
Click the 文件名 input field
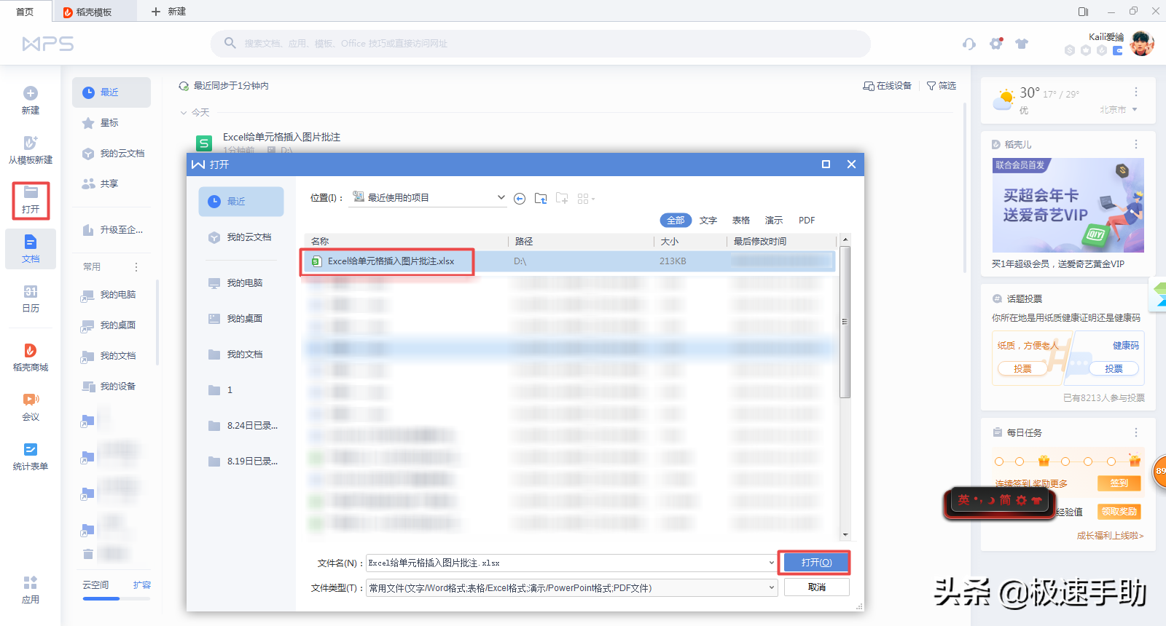(x=571, y=563)
